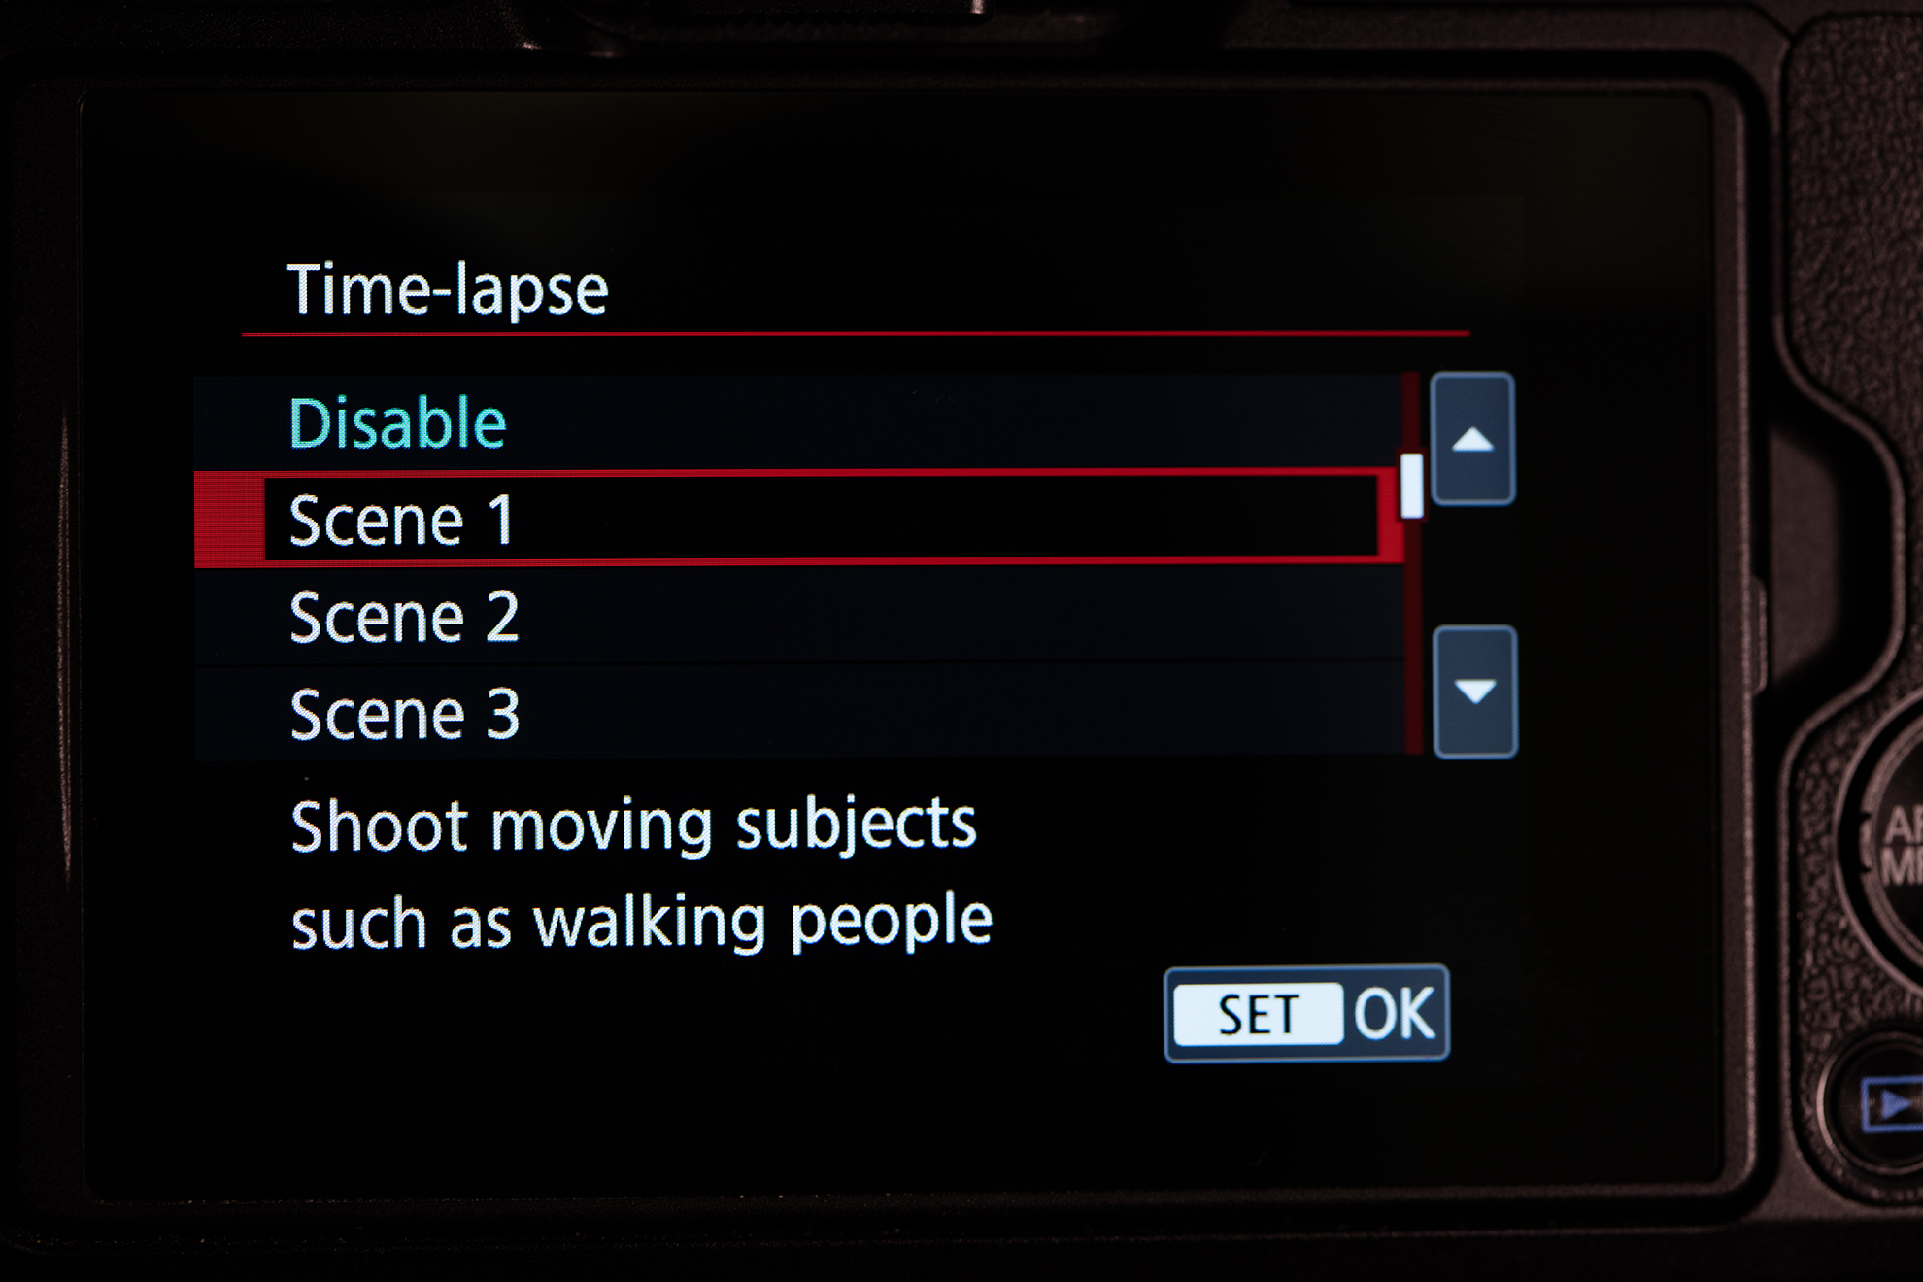Tap the up arrow scroll button
1923x1282 pixels.
tap(1472, 439)
